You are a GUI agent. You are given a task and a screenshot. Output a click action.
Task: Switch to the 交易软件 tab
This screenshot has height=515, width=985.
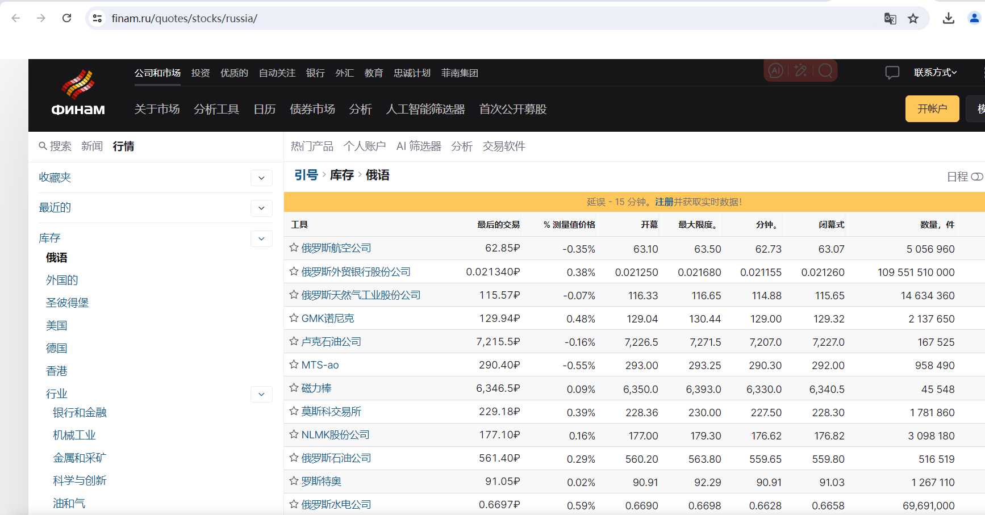(504, 146)
